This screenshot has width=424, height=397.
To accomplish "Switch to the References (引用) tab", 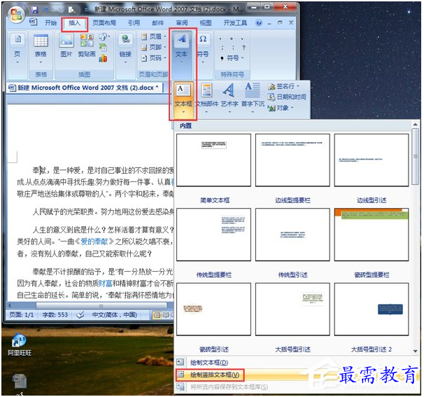I will pyautogui.click(x=134, y=22).
